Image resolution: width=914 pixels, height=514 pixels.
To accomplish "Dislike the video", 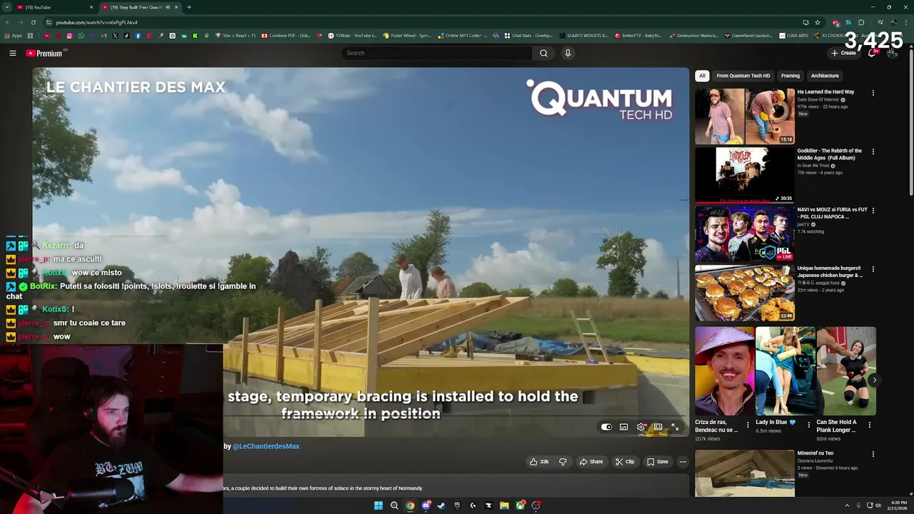I will coord(563,462).
